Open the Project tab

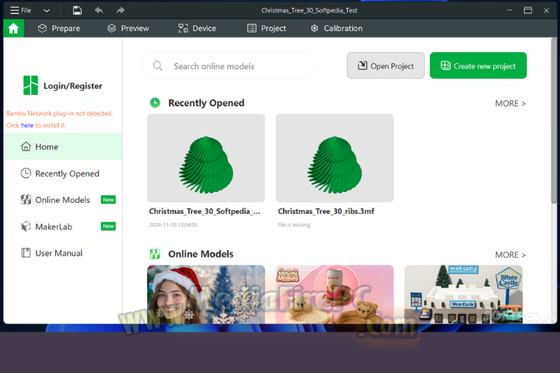tap(267, 28)
